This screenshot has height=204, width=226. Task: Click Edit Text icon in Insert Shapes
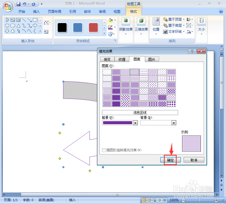click(46, 32)
